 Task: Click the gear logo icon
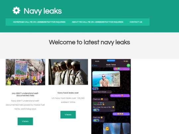(x=17, y=11)
